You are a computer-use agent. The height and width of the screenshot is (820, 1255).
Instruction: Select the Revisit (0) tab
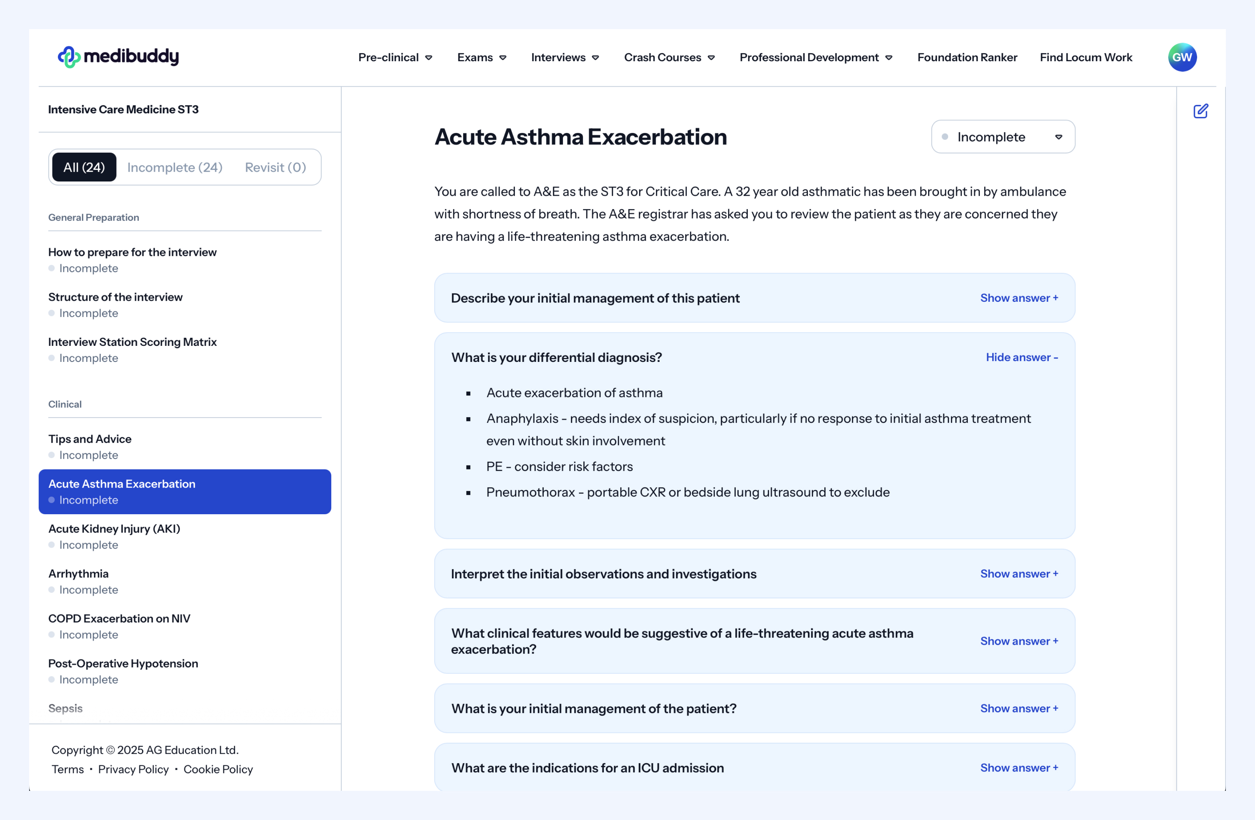point(275,167)
